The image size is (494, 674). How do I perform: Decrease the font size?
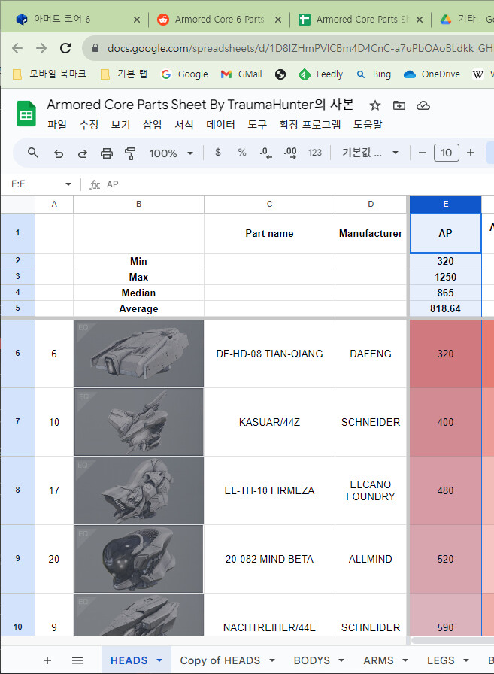[x=423, y=153]
